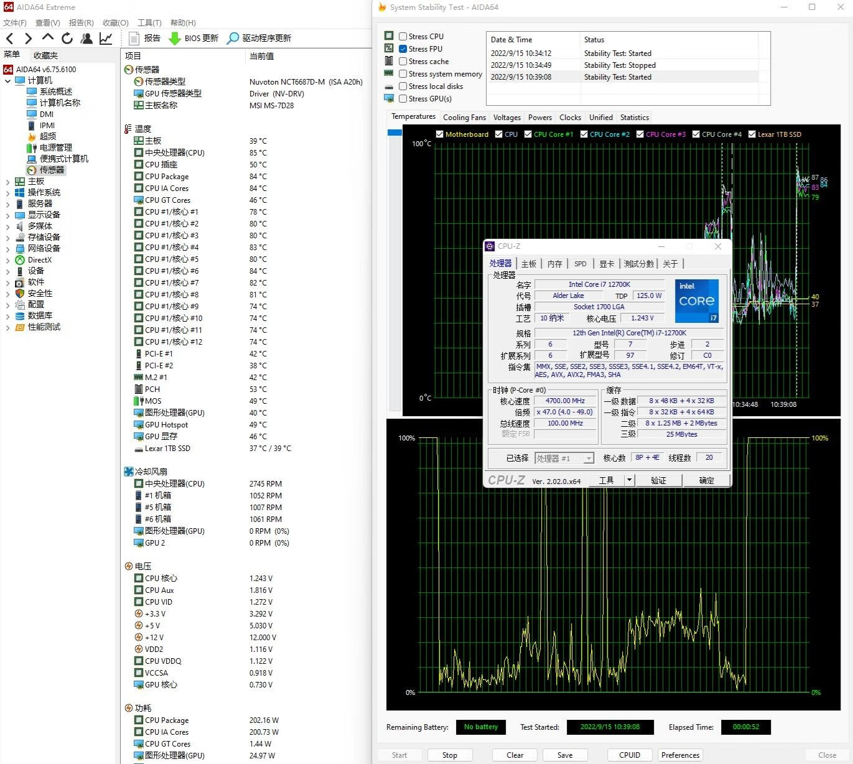Toggle CPU Core #1 graph checkbox

528,134
